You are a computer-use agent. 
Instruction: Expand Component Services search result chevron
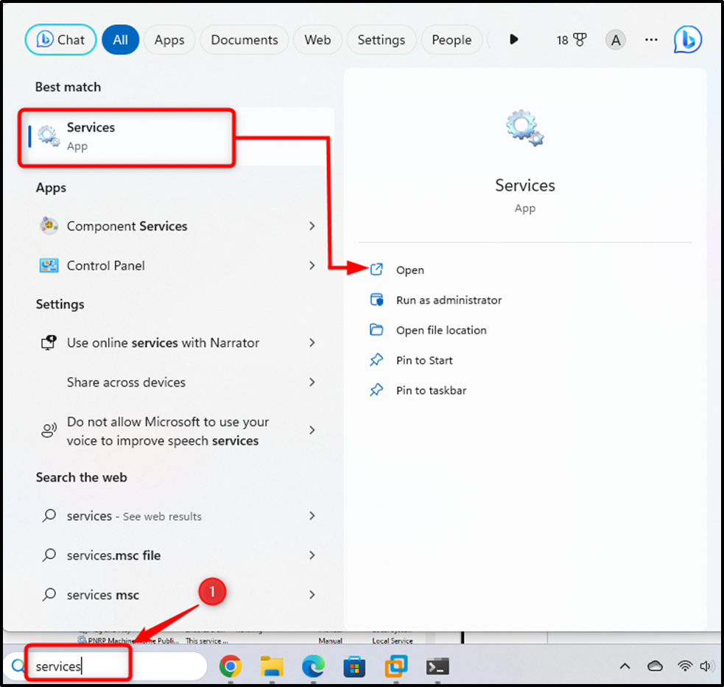click(312, 226)
